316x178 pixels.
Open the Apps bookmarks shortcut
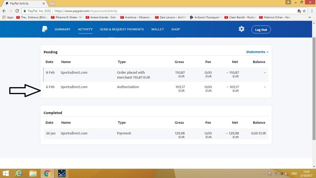pyautogui.click(x=8, y=17)
